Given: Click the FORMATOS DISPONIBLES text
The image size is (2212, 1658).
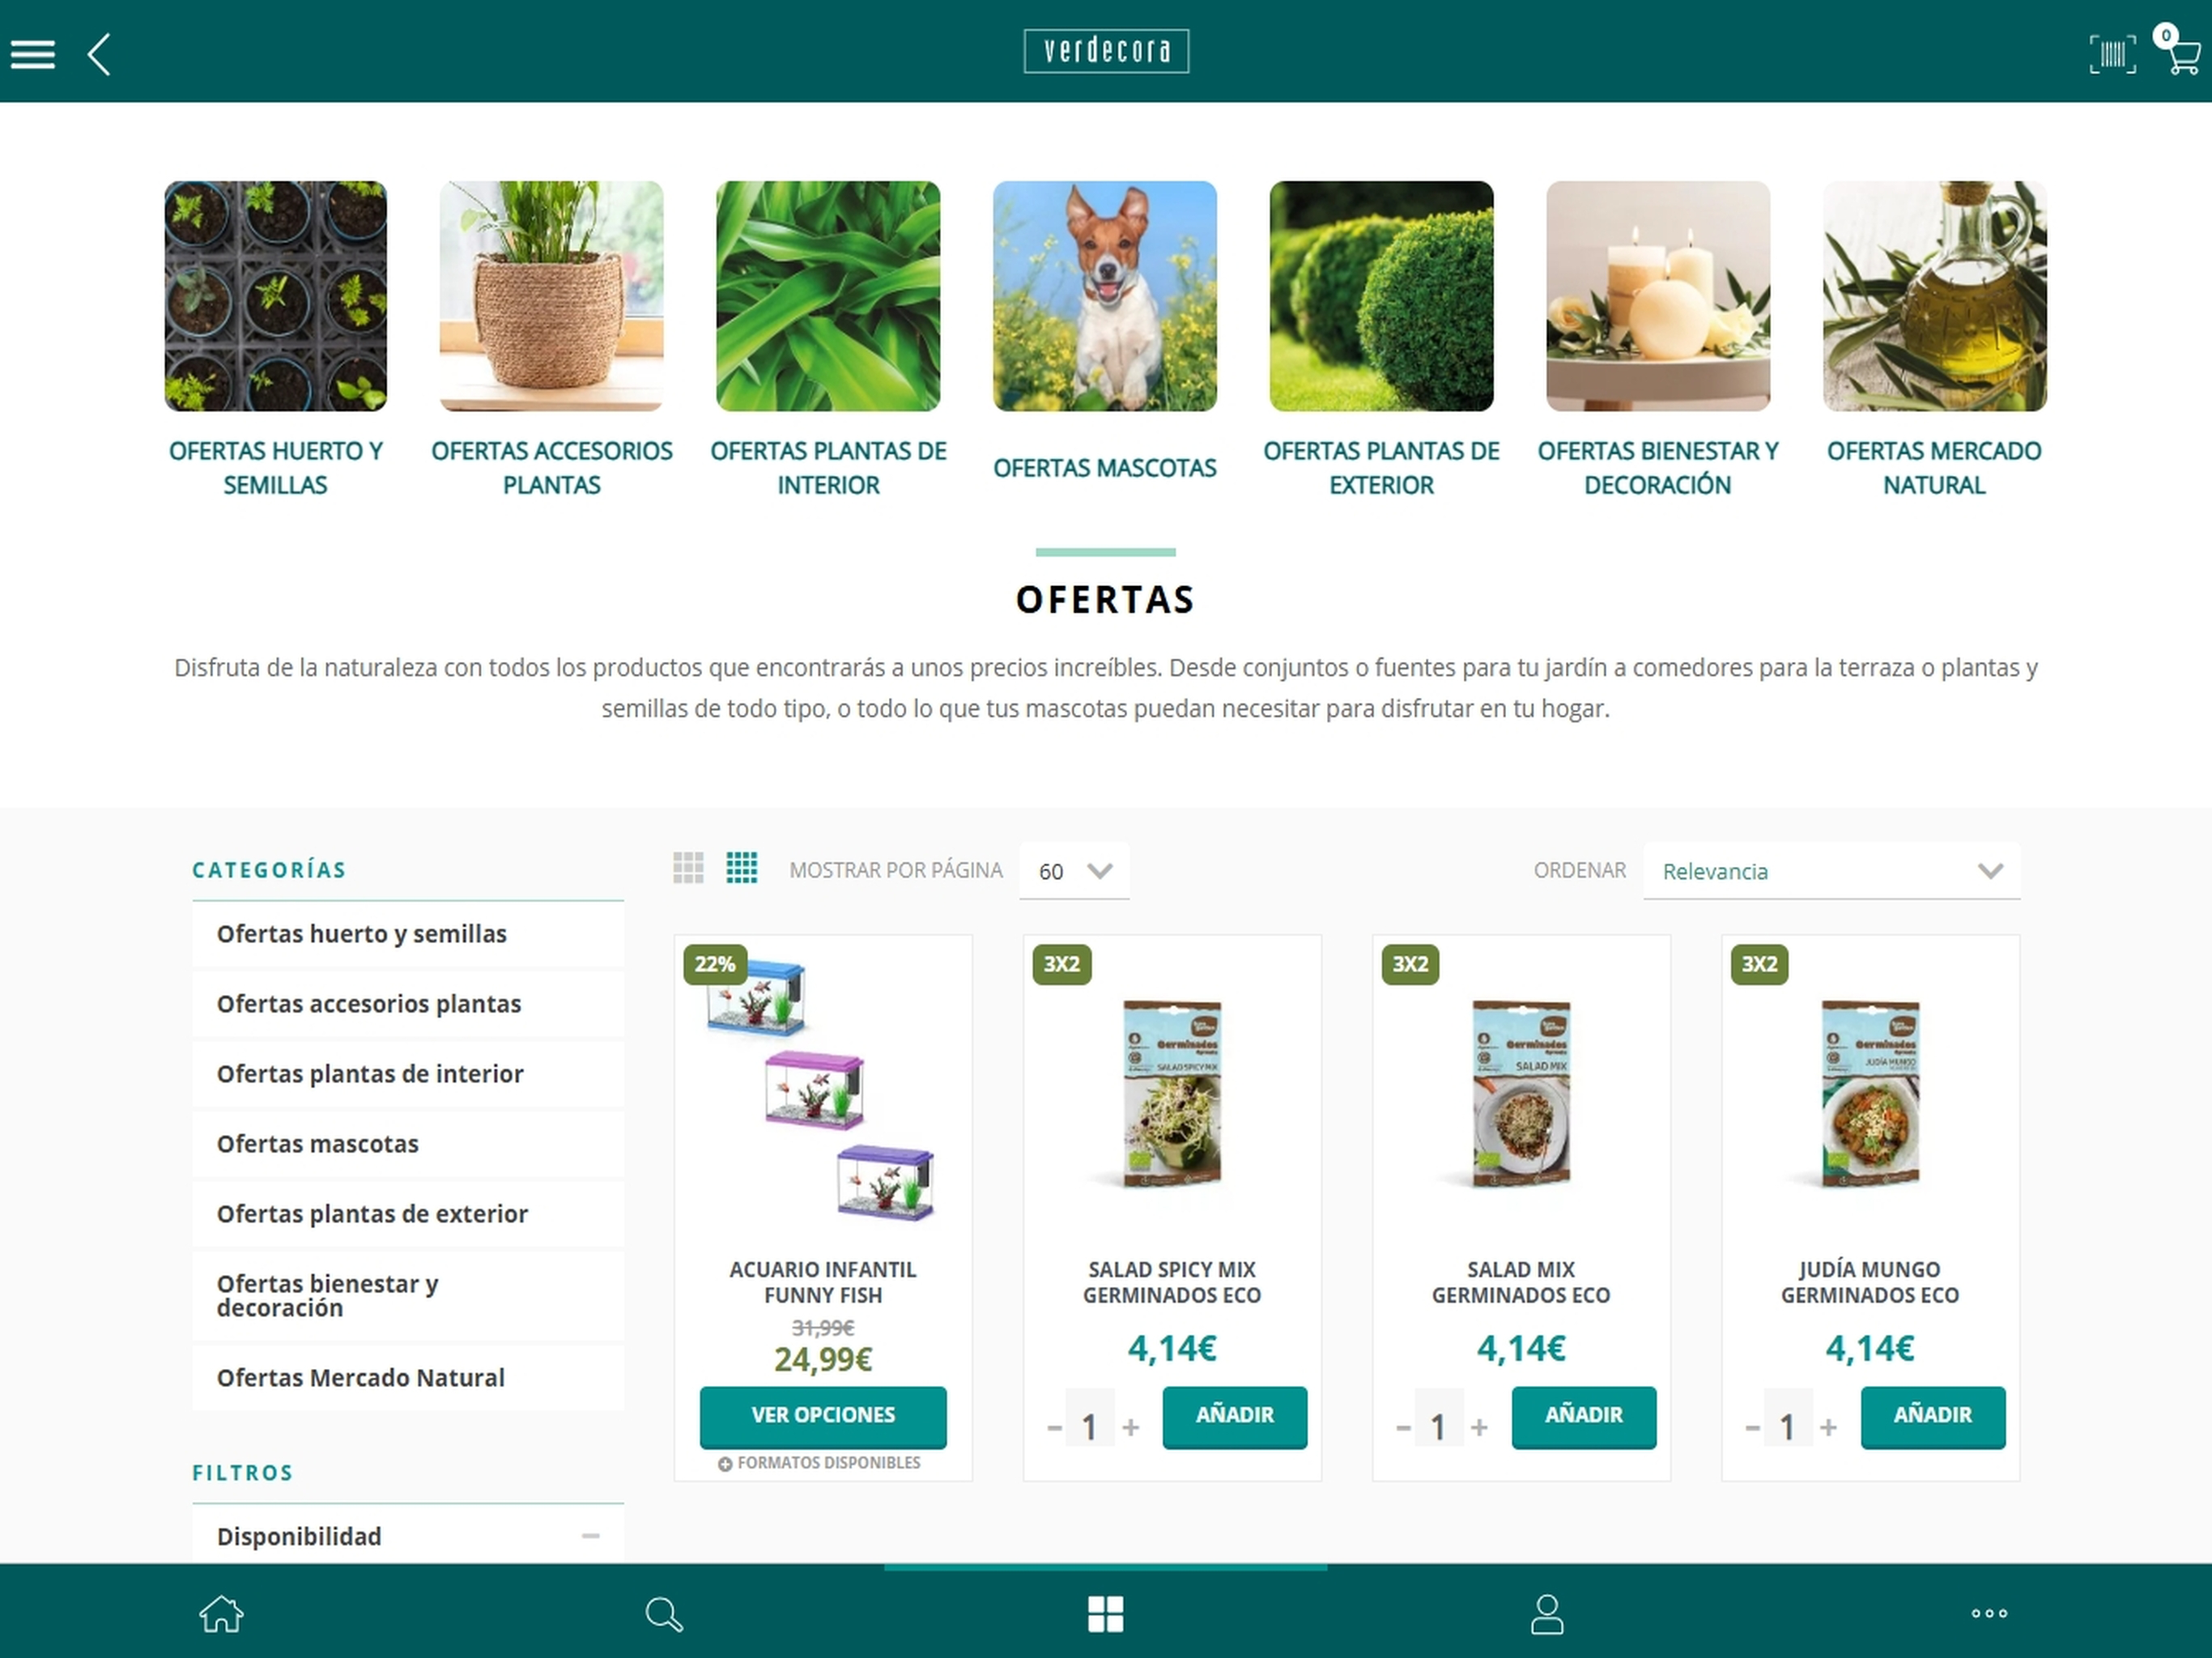Looking at the screenshot, I should click(829, 1463).
